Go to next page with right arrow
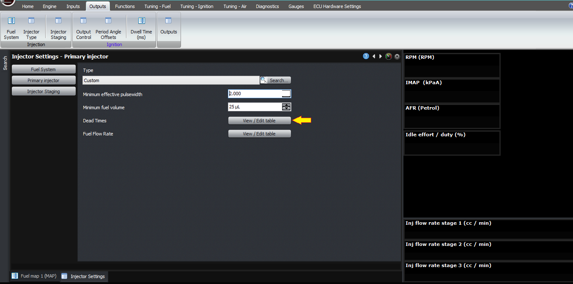This screenshot has height=284, width=573. pyautogui.click(x=381, y=56)
